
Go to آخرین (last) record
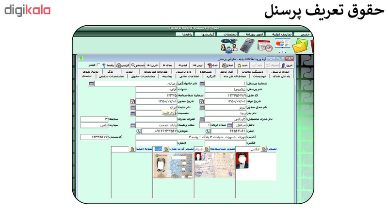(153, 65)
